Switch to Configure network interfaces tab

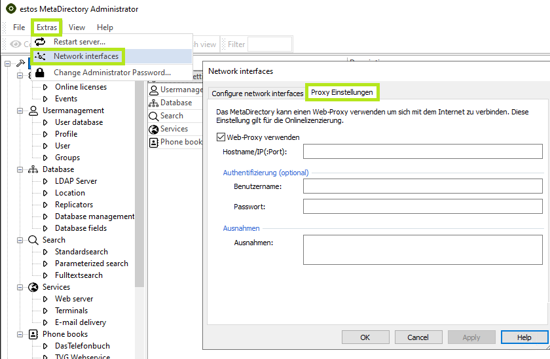click(257, 94)
